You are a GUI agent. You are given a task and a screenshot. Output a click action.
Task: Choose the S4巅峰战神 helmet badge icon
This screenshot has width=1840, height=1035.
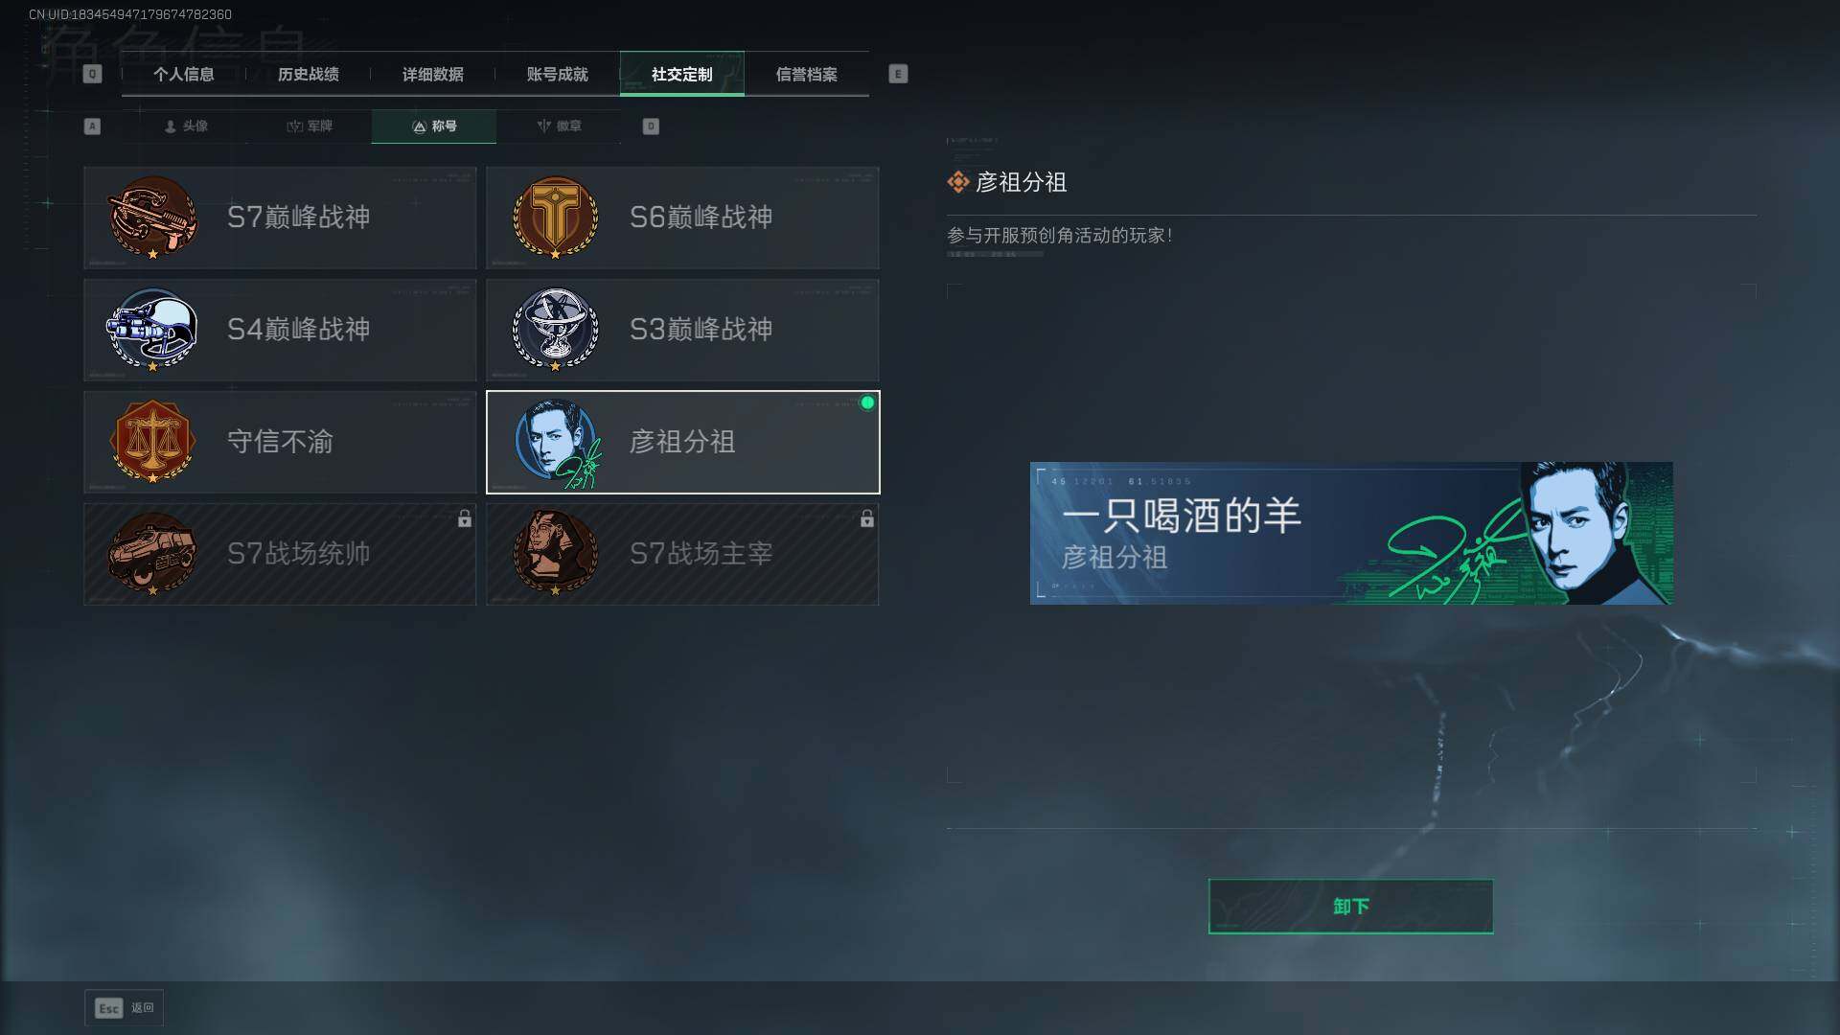152,330
